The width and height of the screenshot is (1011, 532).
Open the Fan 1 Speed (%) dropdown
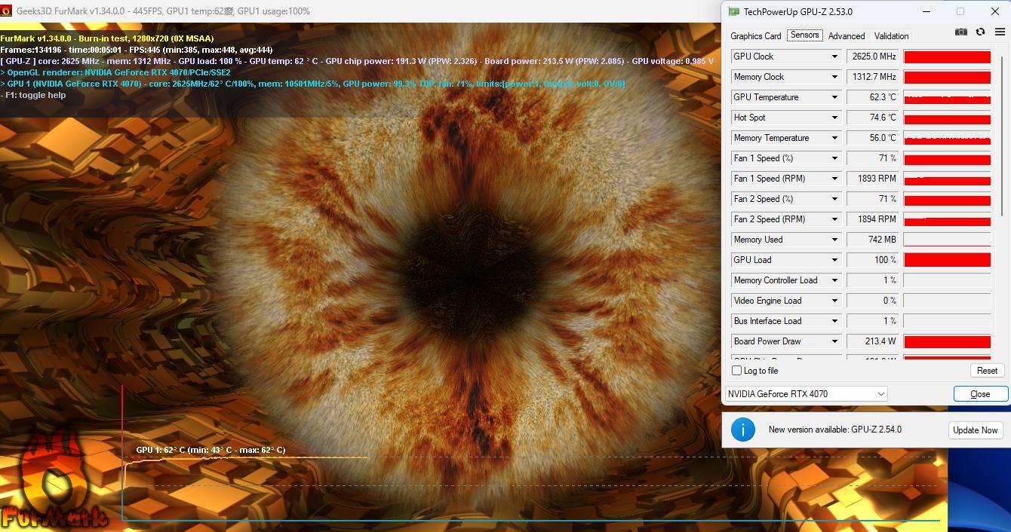tap(834, 158)
